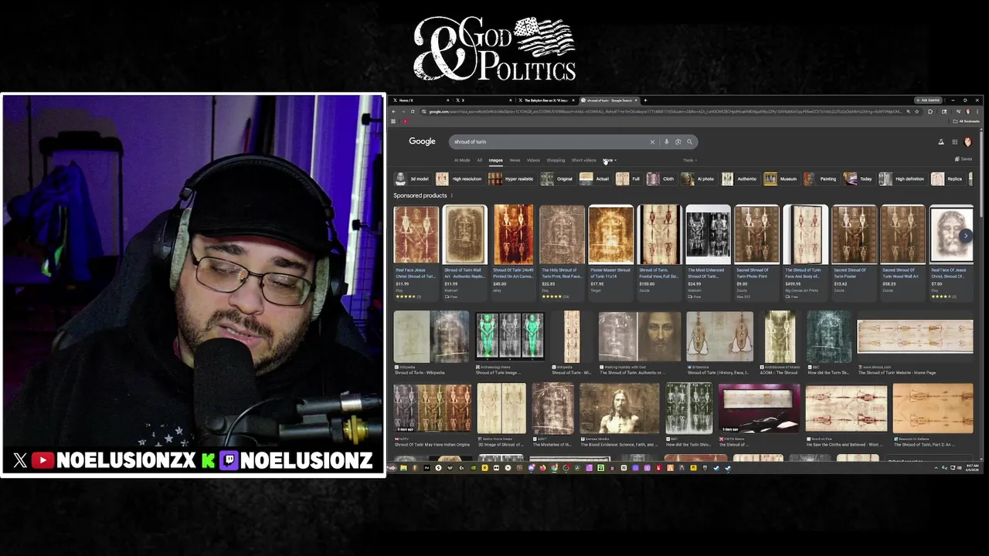989x556 pixels.
Task: Open Sponsored products info menu dots
Action: [452, 196]
